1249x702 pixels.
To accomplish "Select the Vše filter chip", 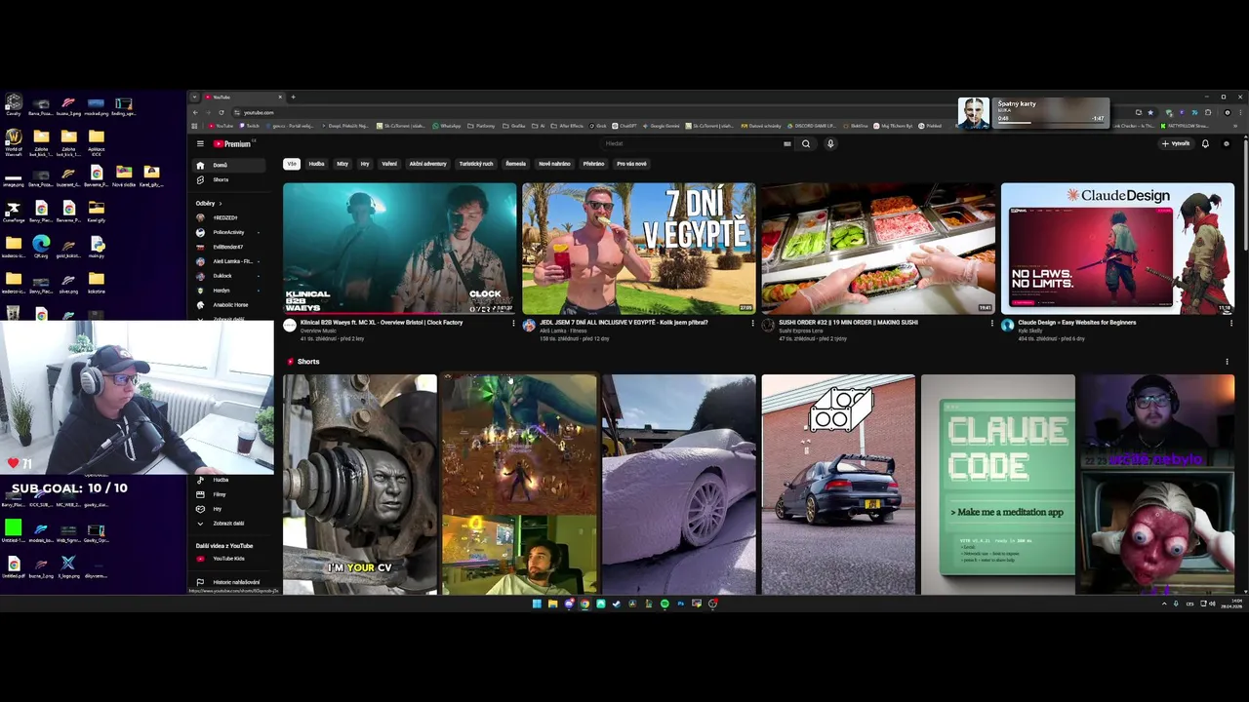I will pyautogui.click(x=291, y=164).
